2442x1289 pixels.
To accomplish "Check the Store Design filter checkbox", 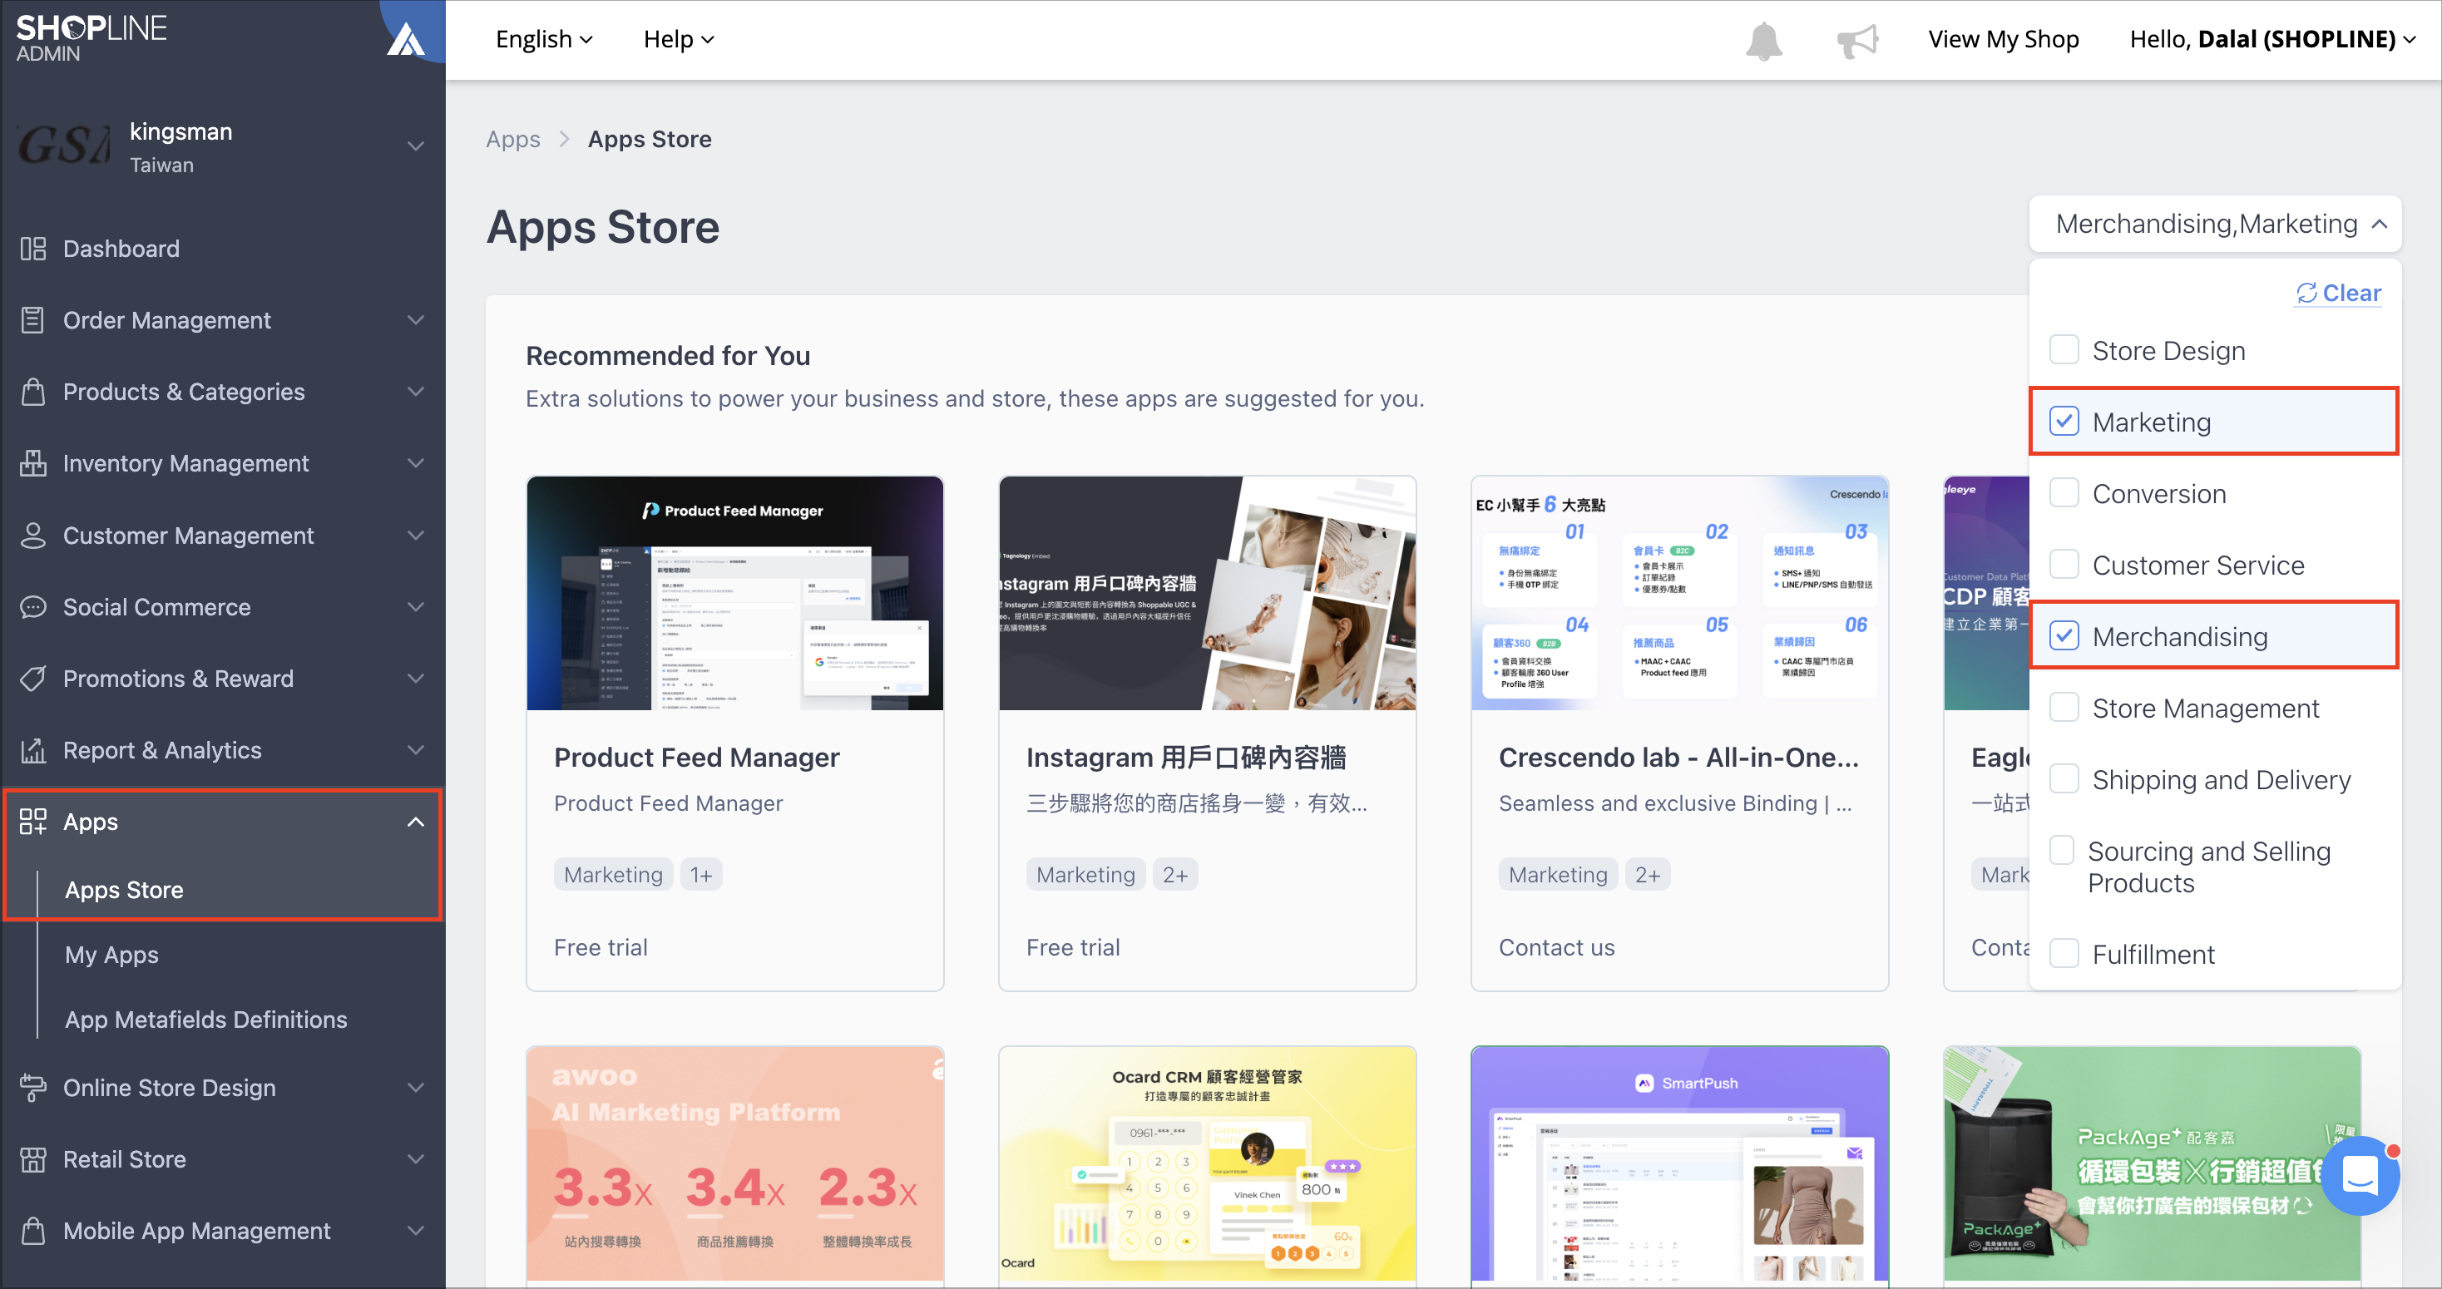I will tap(2064, 350).
